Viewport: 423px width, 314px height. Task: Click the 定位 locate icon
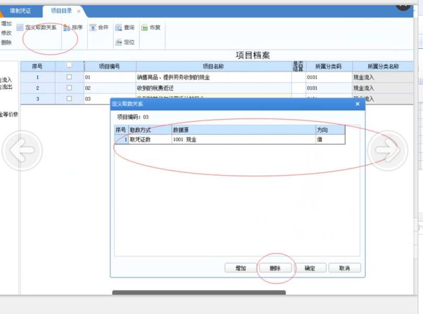pos(119,42)
